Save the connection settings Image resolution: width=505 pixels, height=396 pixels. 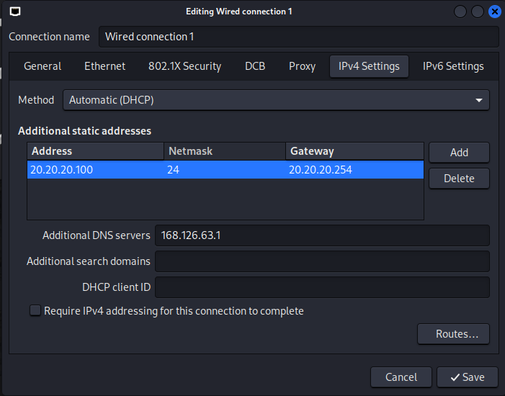(x=468, y=377)
